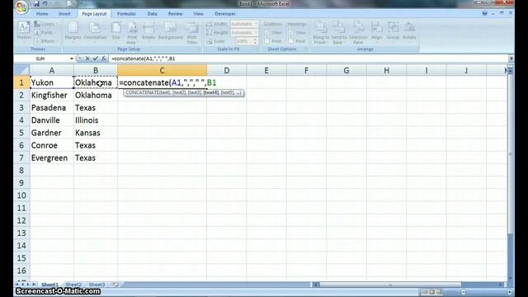Image resolution: width=528 pixels, height=297 pixels.
Task: Select row 10 header
Action: 21,196
